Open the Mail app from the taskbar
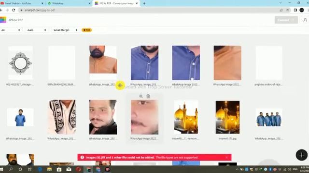The image size is (309, 173). point(69,169)
